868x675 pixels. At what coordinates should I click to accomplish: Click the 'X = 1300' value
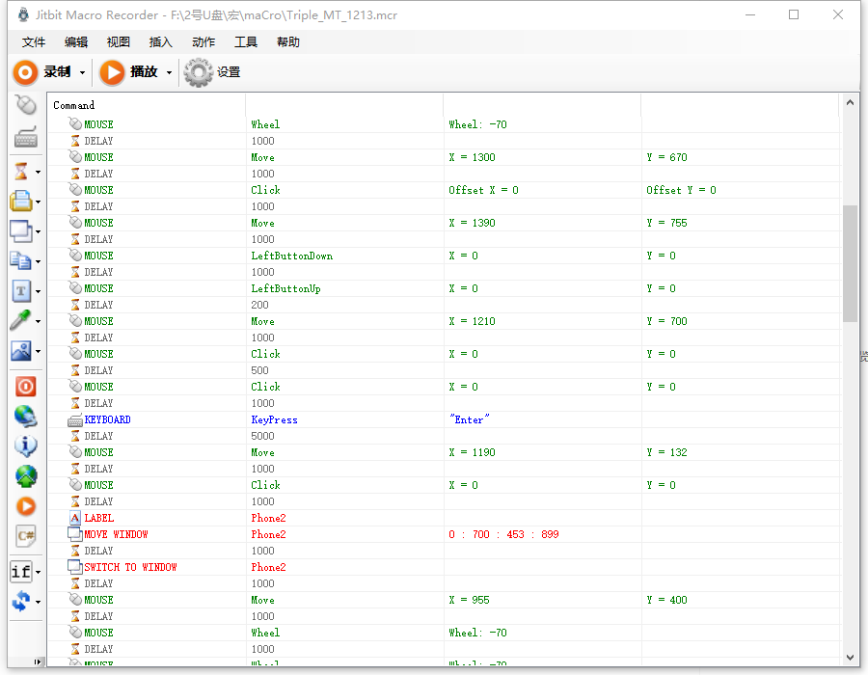click(x=472, y=157)
